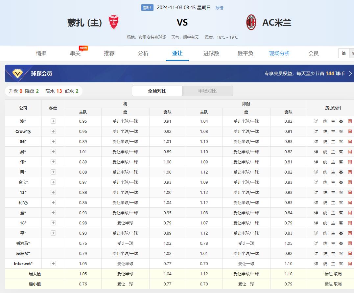Click the football icon beside Crow*
354x293 pixels.
(x=29, y=132)
